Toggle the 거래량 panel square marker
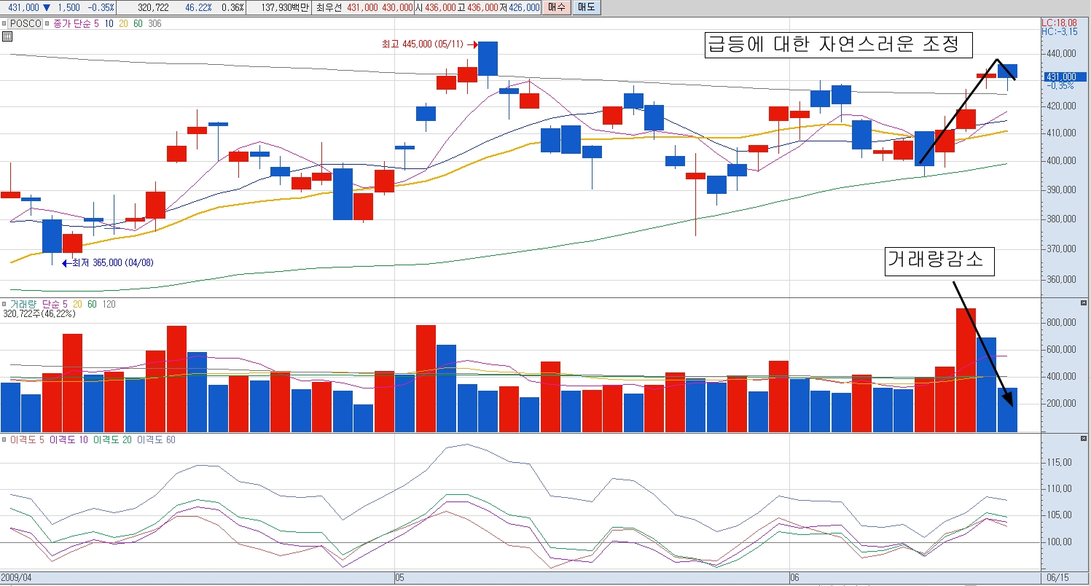The height and width of the screenshot is (586, 1091). pyautogui.click(x=4, y=304)
